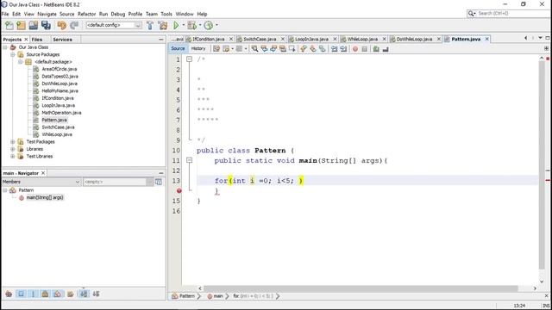This screenshot has height=310, width=552.
Task: Collapse the Our Java Class project node
Action: (5, 47)
